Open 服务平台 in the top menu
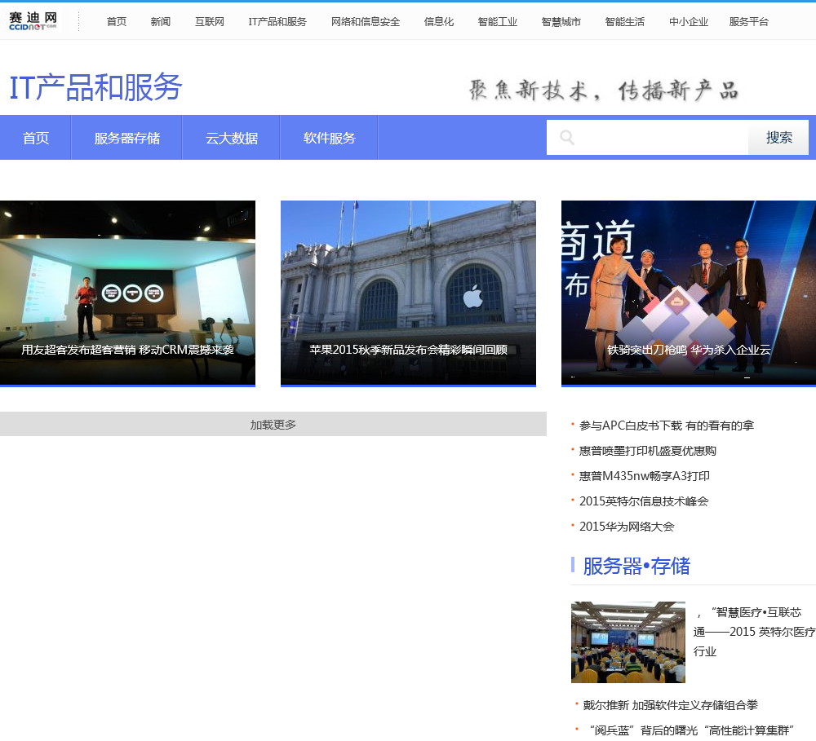 click(x=748, y=22)
